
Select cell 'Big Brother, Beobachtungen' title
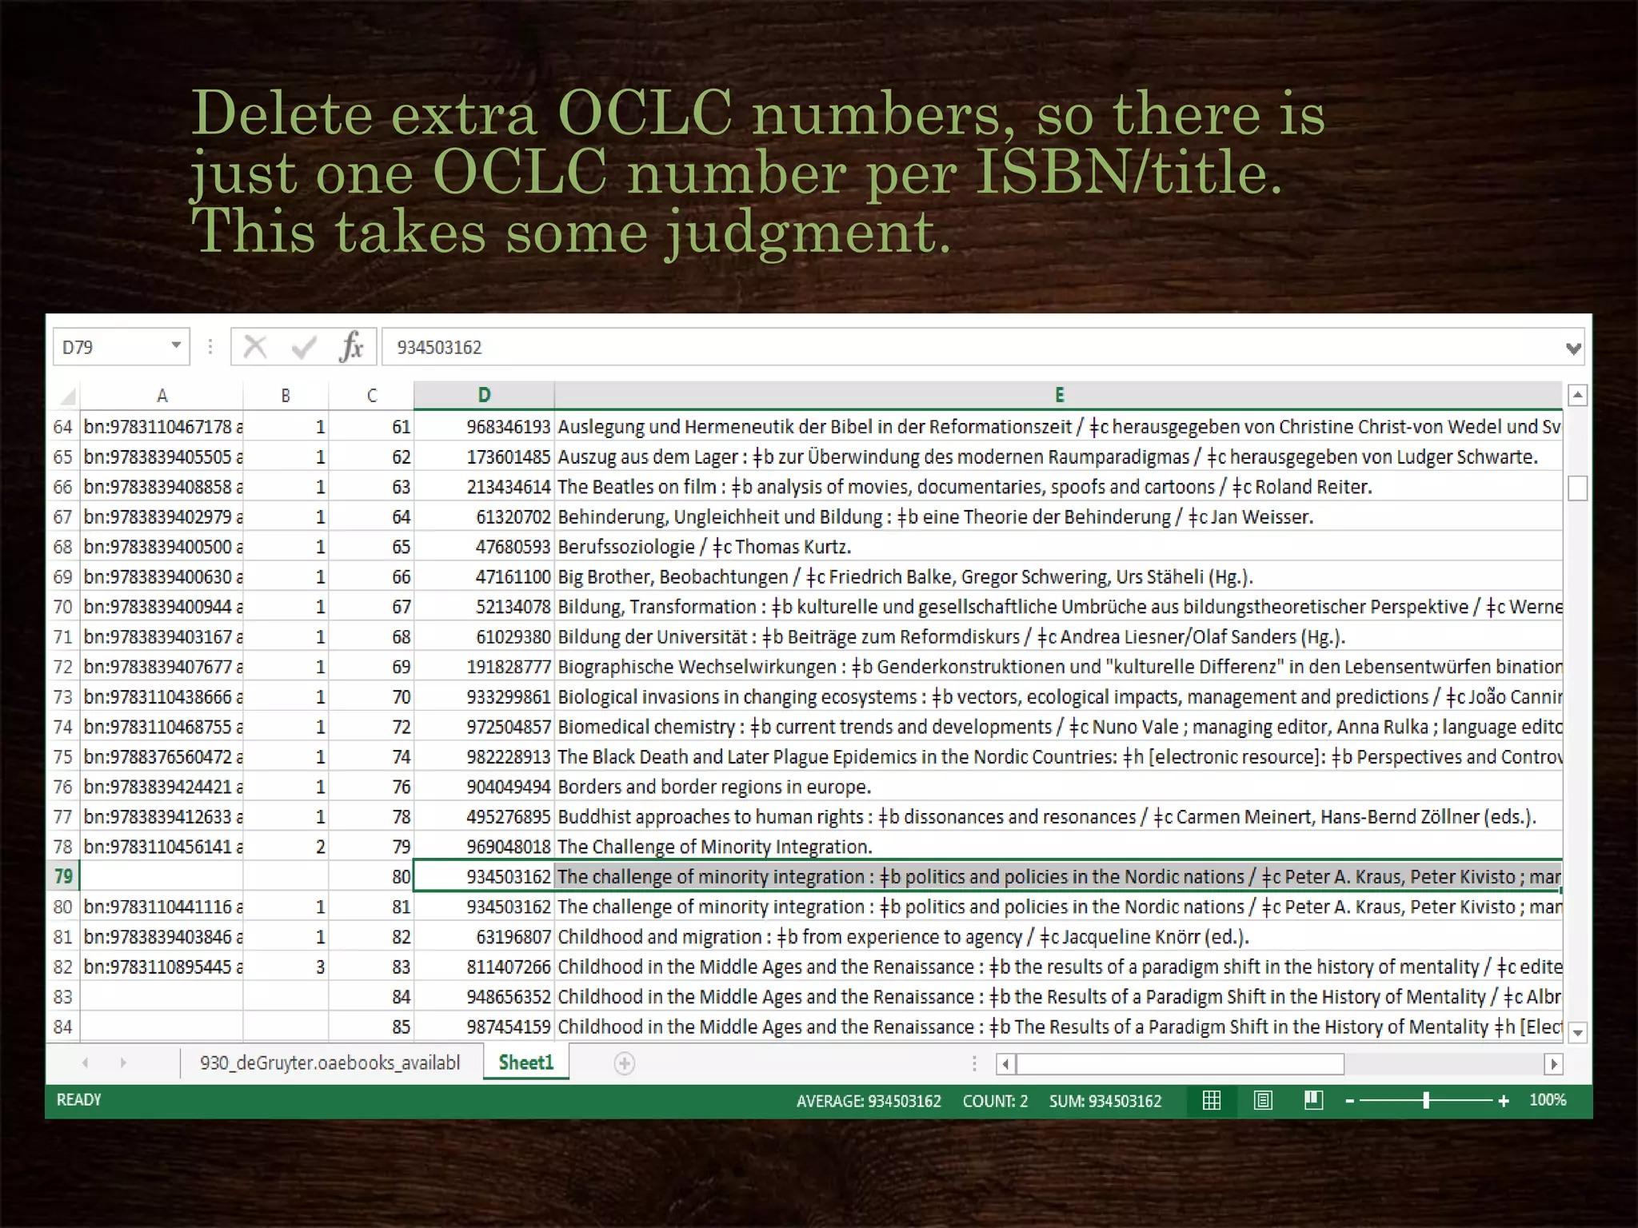(1058, 577)
